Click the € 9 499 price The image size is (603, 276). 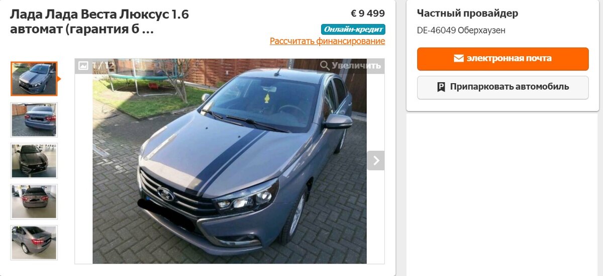coord(368,14)
